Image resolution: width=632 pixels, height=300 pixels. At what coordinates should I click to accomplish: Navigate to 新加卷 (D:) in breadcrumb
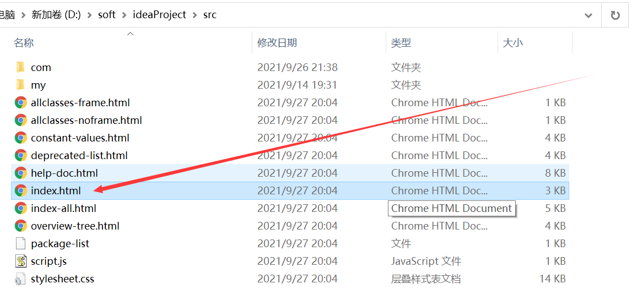click(56, 15)
